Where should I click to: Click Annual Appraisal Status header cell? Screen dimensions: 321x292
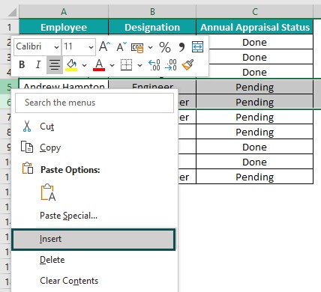point(255,27)
